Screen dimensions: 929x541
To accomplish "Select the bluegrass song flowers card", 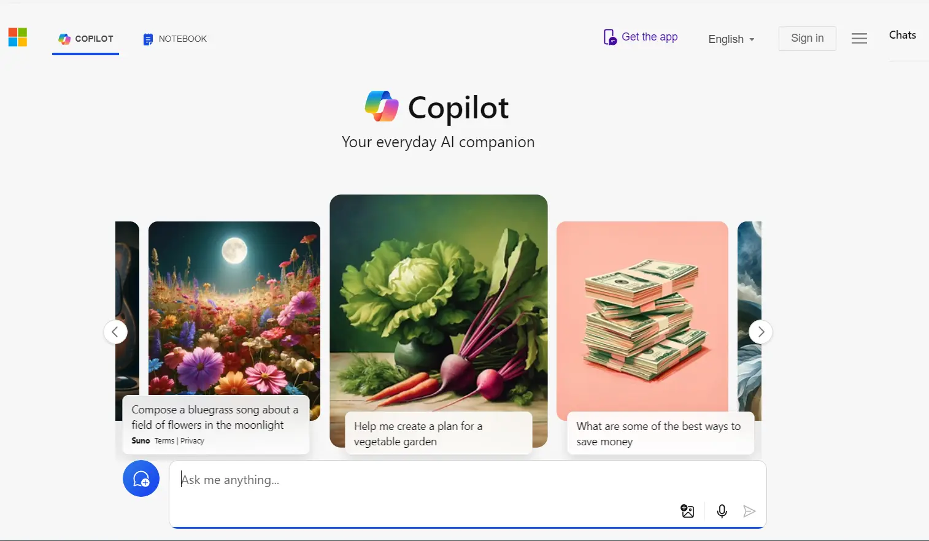I will [234, 337].
